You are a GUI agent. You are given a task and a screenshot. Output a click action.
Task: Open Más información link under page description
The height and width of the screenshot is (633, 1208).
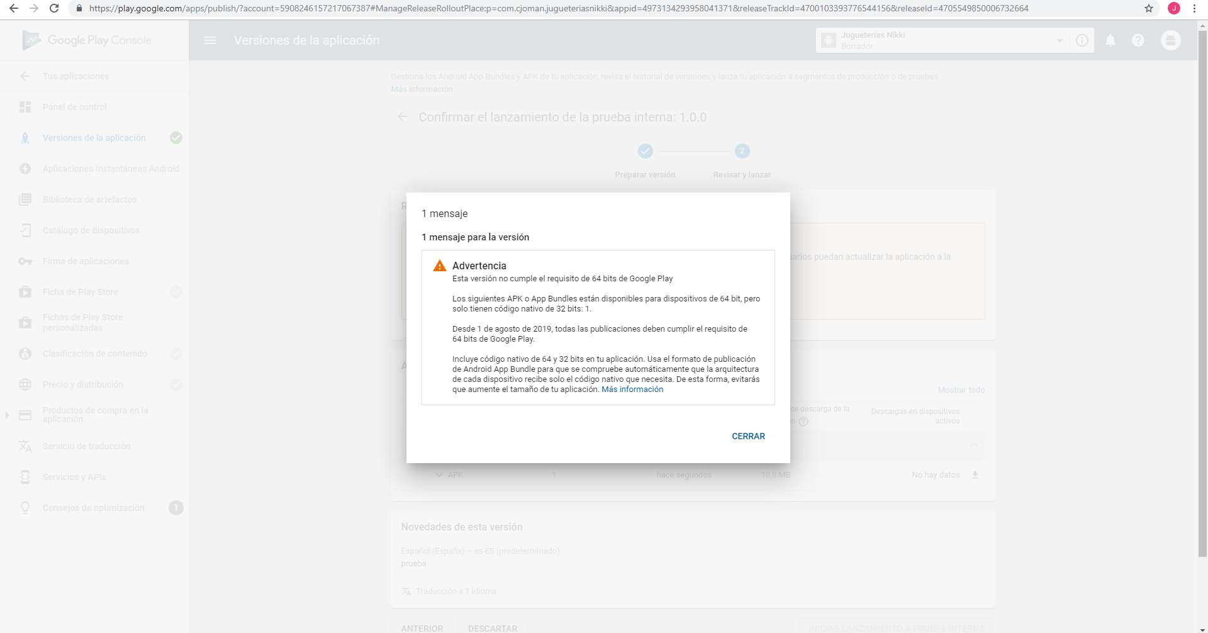tap(422, 89)
